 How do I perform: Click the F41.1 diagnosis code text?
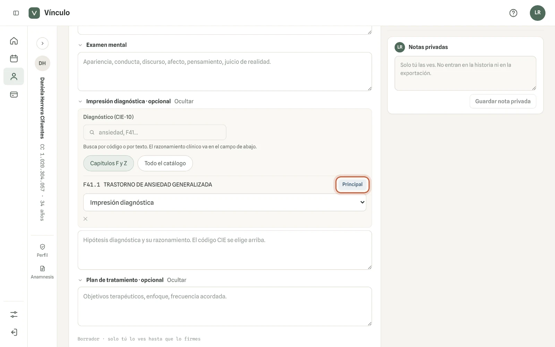click(x=92, y=185)
